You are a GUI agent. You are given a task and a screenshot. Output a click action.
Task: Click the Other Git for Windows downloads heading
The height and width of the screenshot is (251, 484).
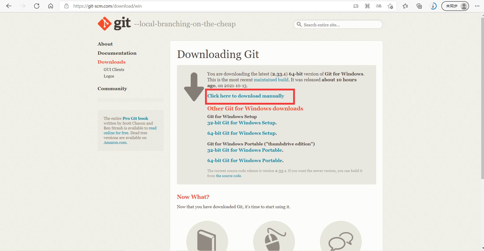[255, 109]
